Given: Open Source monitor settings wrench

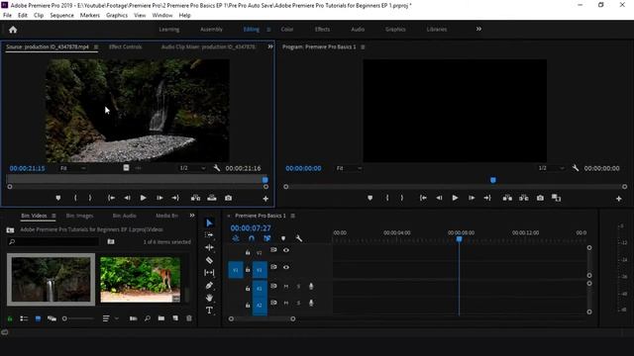Looking at the screenshot, I should pos(217,168).
